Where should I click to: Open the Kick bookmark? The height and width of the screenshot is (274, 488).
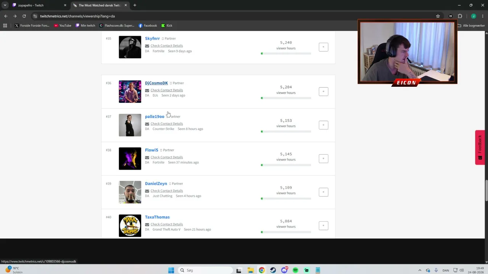(167, 25)
